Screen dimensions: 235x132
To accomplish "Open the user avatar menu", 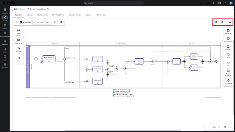I will [x=231, y=3].
